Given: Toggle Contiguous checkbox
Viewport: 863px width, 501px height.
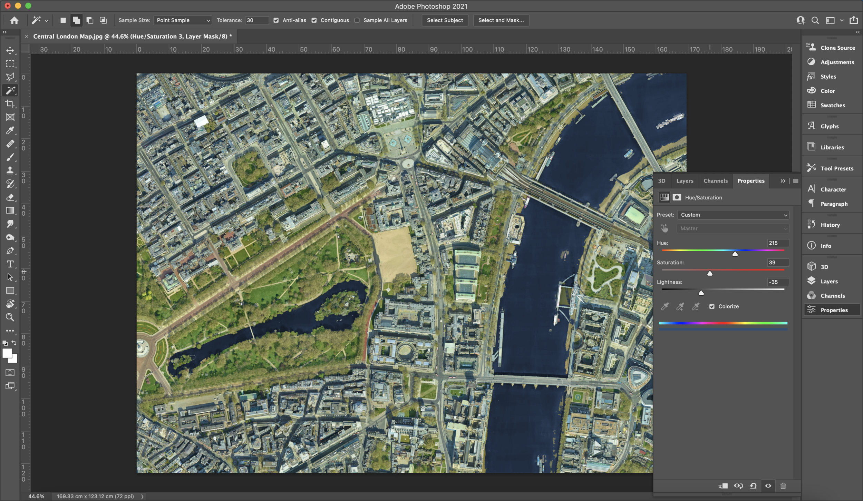Looking at the screenshot, I should (314, 20).
